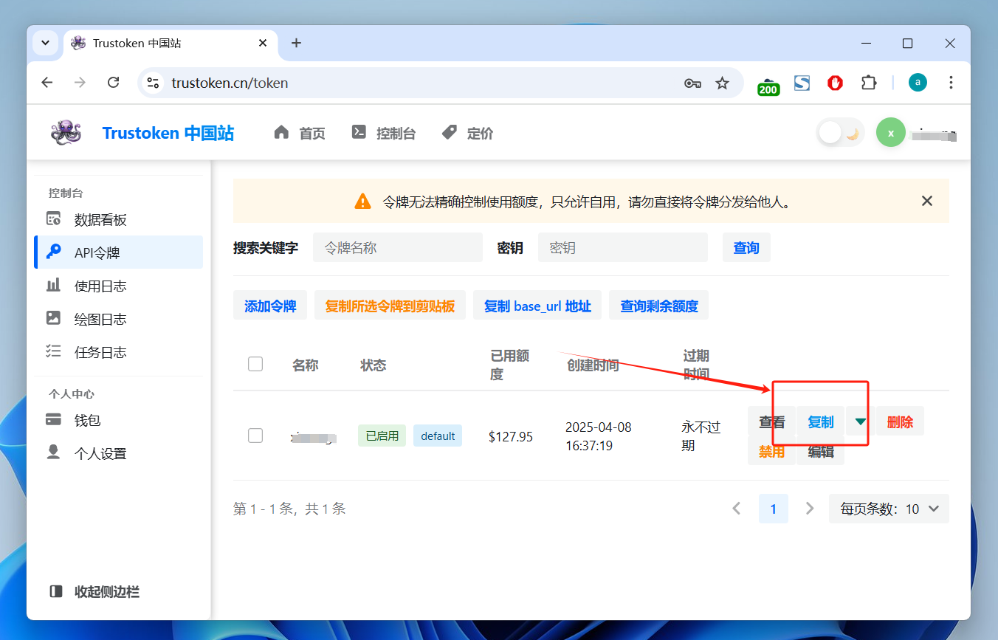Click the blue S extension icon
This screenshot has width=998, height=640.
[802, 83]
